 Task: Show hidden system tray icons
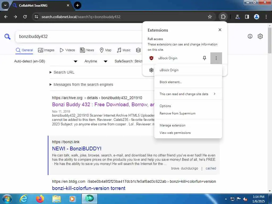pos(226,199)
